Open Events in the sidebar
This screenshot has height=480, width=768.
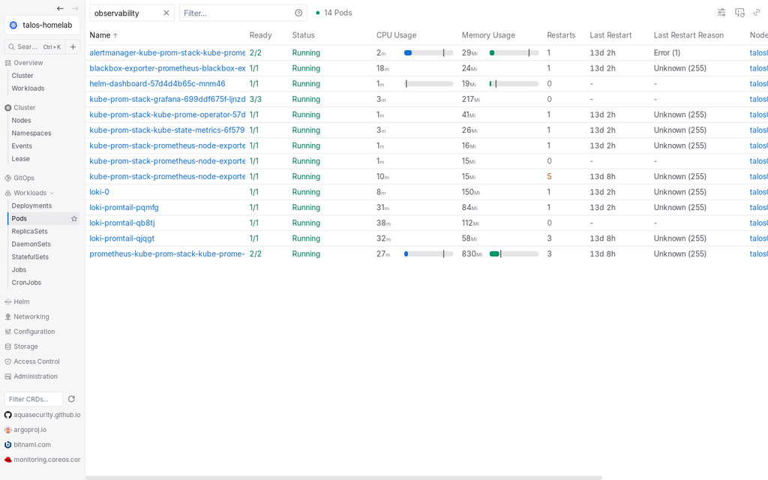(22, 146)
